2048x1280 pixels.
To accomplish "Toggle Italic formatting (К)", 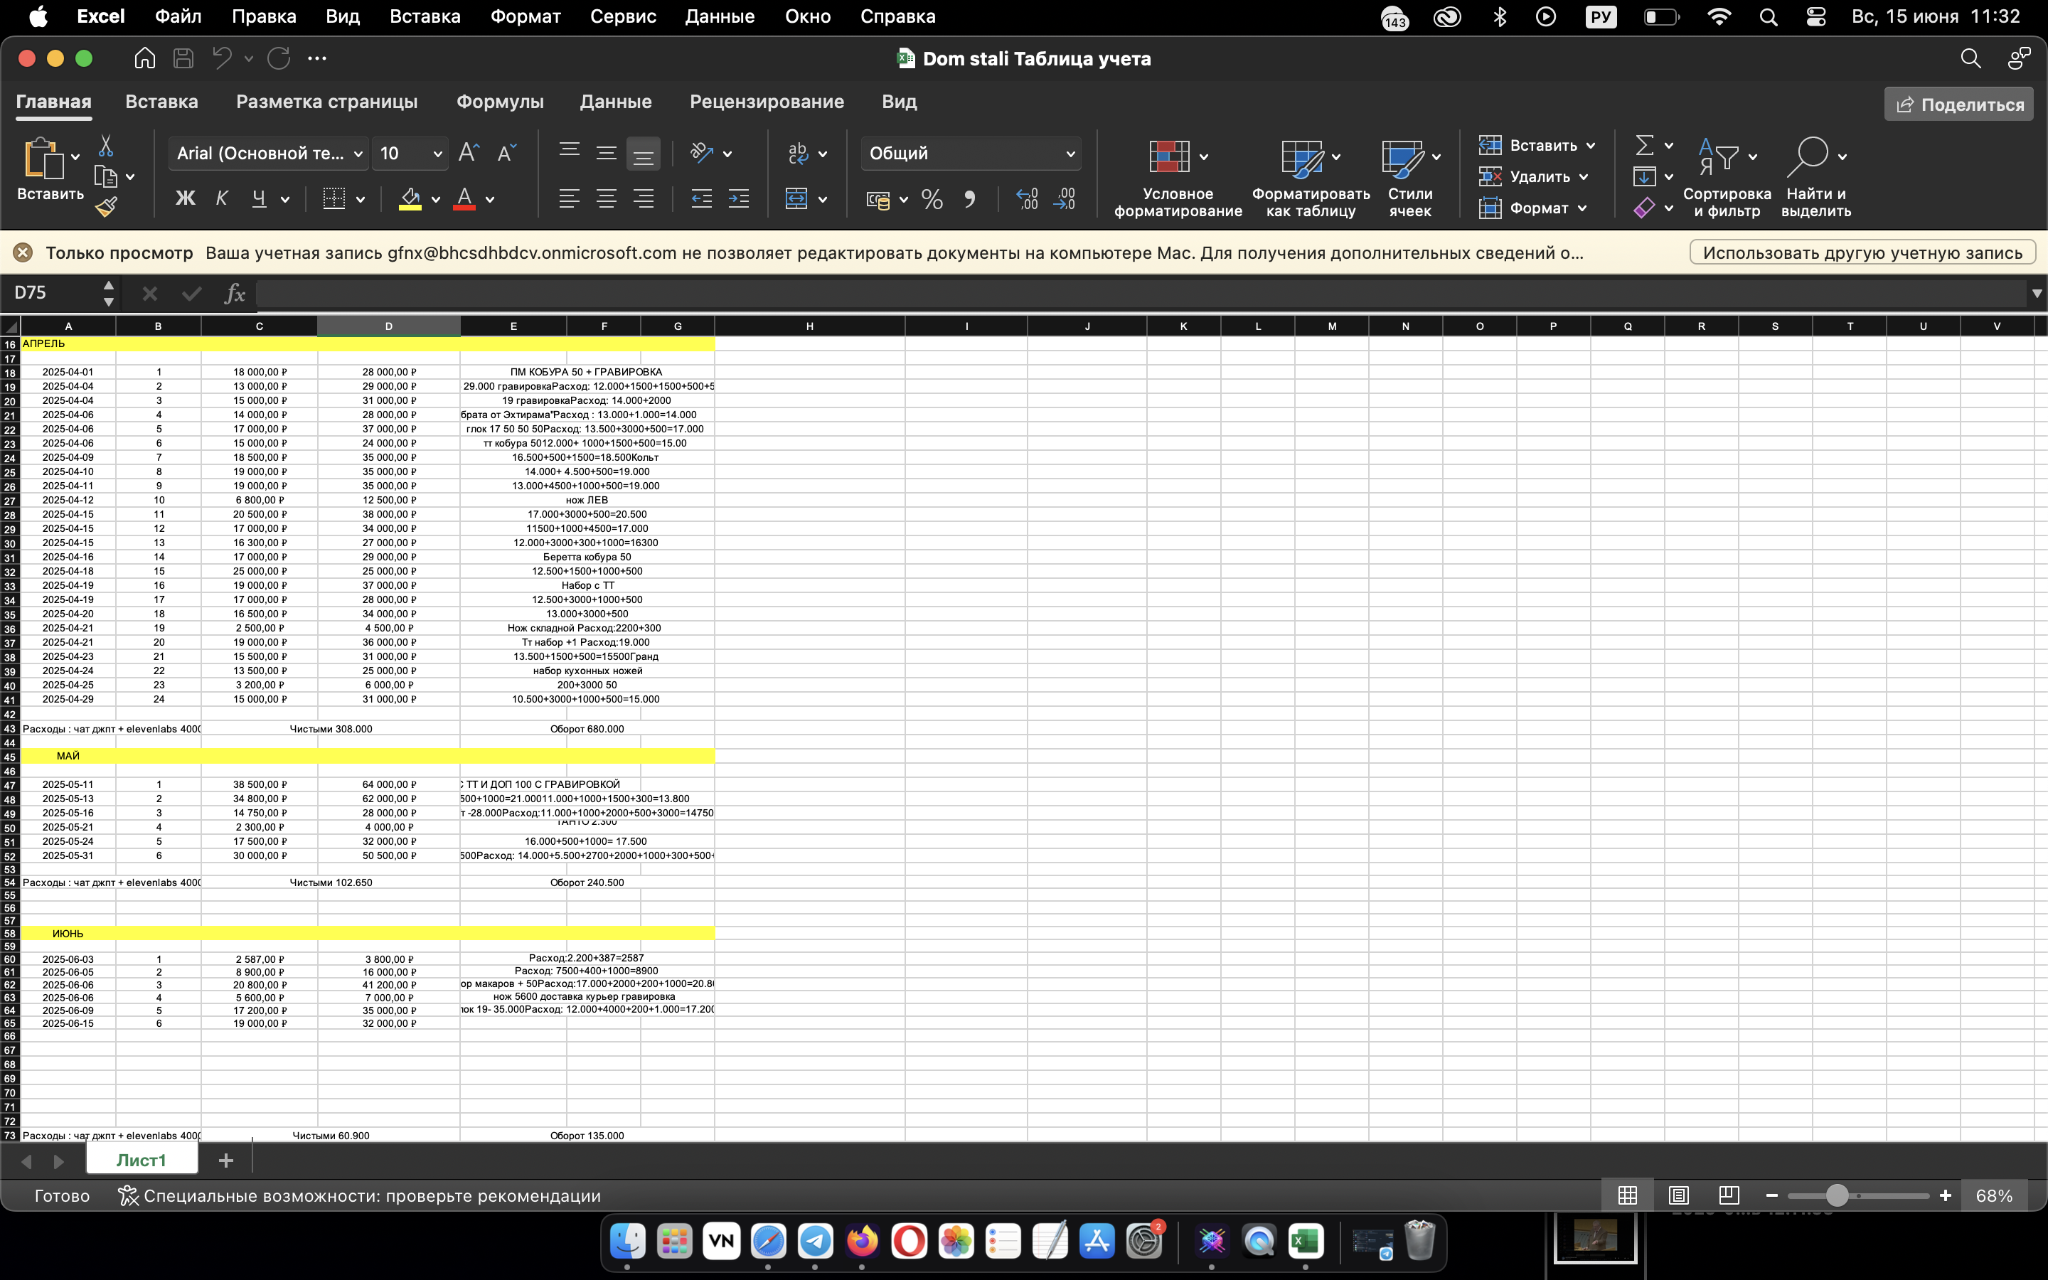I will (x=222, y=199).
